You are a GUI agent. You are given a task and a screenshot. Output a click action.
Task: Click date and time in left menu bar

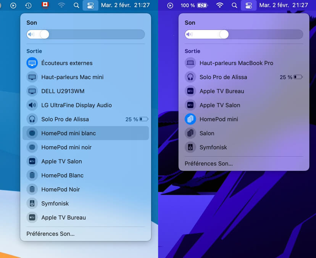pos(125,5)
